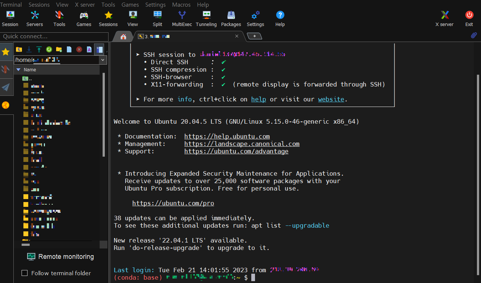Screen dimensions: 481x283
Task: Open the Settings menu in menu bar
Action: (x=155, y=4)
